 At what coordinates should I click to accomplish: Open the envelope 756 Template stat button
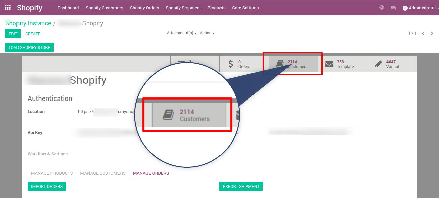(x=343, y=64)
